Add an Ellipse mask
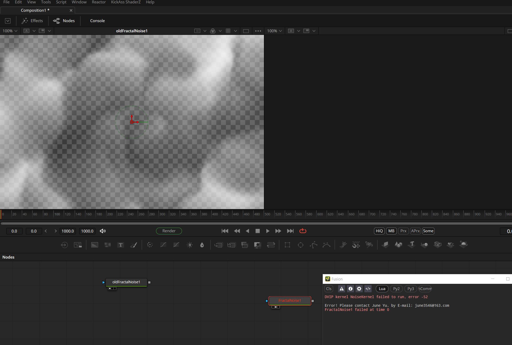512x345 pixels. pyautogui.click(x=300, y=245)
